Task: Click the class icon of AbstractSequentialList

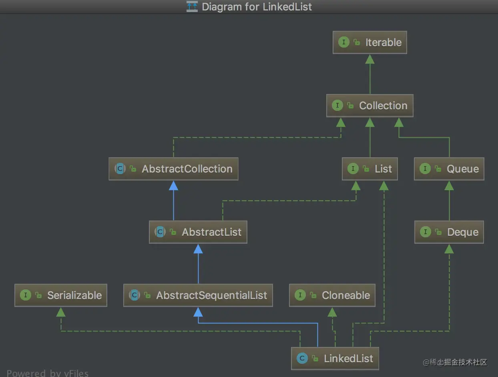Action: [x=135, y=295]
